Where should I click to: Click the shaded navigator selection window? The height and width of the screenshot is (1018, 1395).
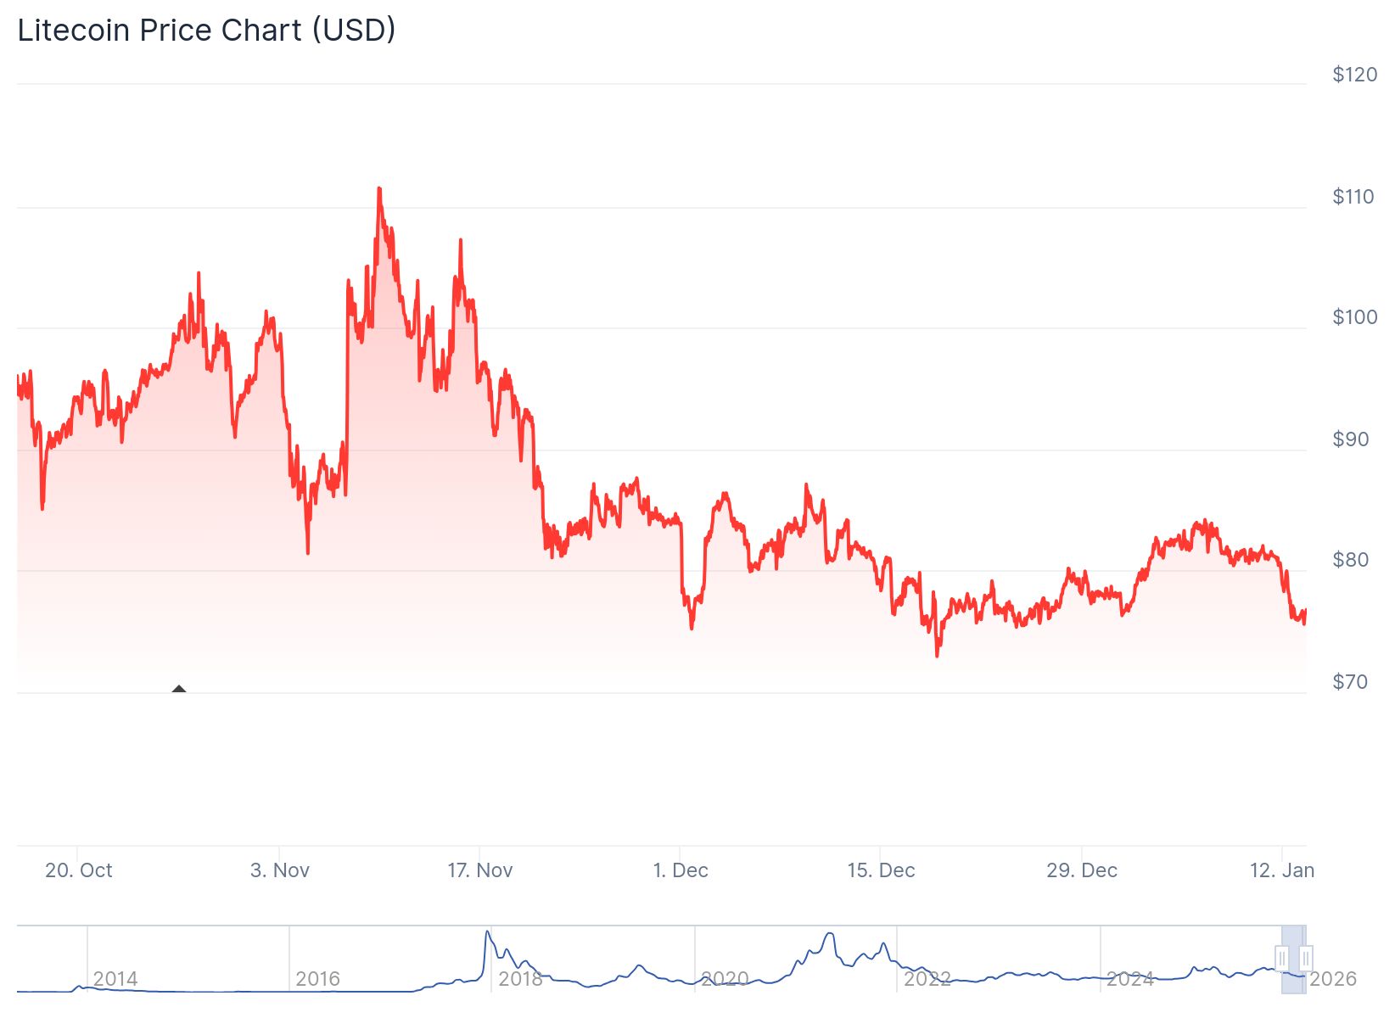point(1293,959)
